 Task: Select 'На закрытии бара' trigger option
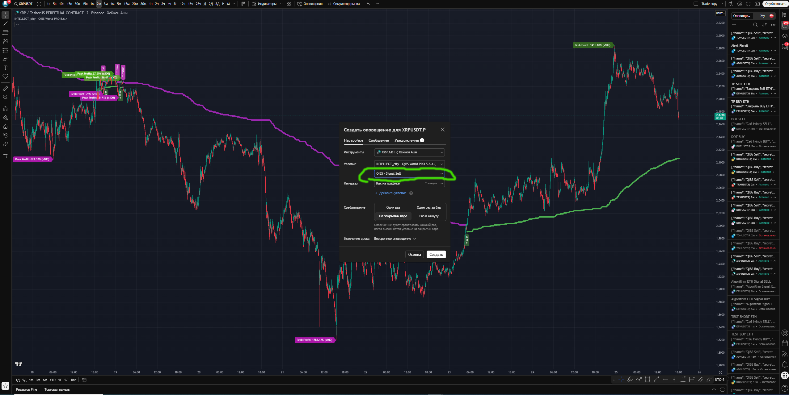[x=393, y=216]
